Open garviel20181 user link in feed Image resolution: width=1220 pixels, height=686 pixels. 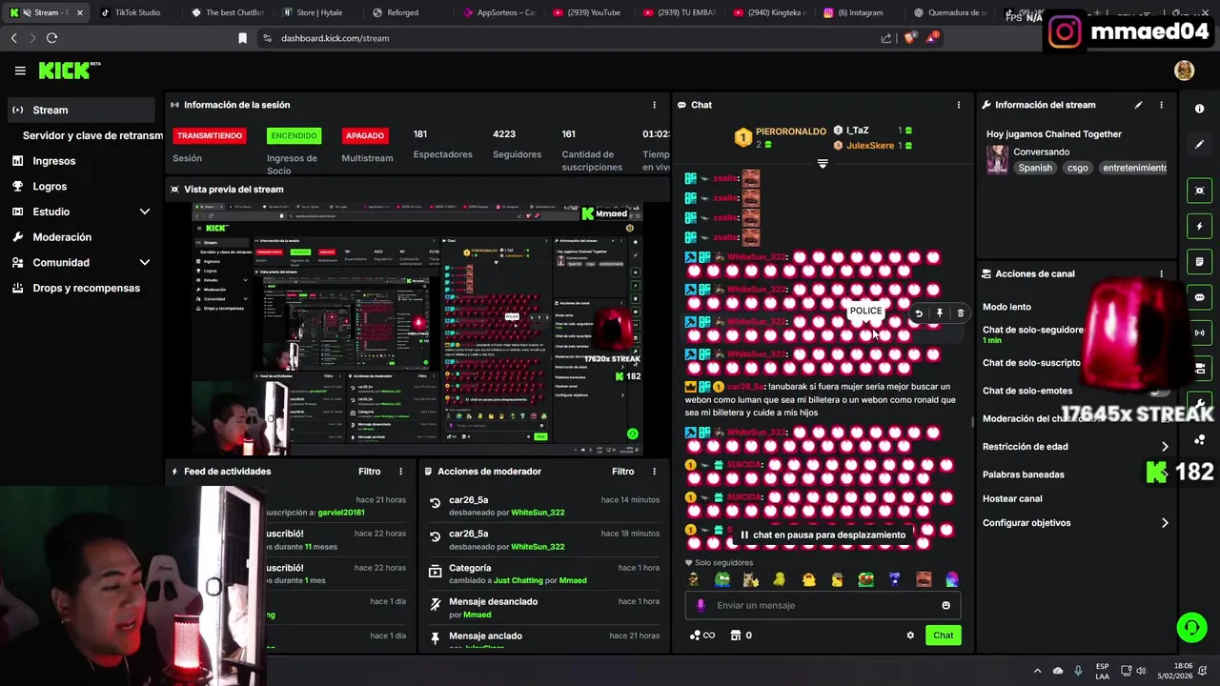tap(341, 513)
